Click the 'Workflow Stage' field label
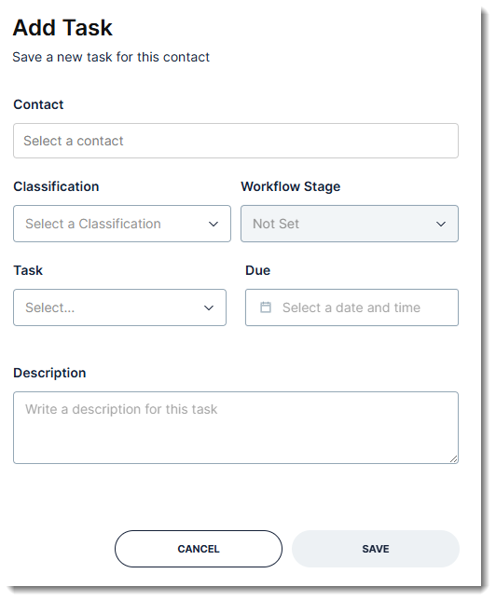Image resolution: width=496 pixels, height=601 pixels. point(291,186)
